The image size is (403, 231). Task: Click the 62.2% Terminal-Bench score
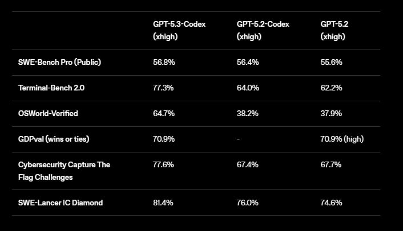[x=331, y=88]
